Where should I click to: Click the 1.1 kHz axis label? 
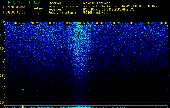coord(2,35)
